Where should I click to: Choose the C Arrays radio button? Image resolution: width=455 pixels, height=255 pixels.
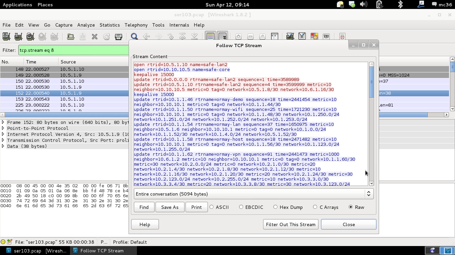[x=315, y=207]
